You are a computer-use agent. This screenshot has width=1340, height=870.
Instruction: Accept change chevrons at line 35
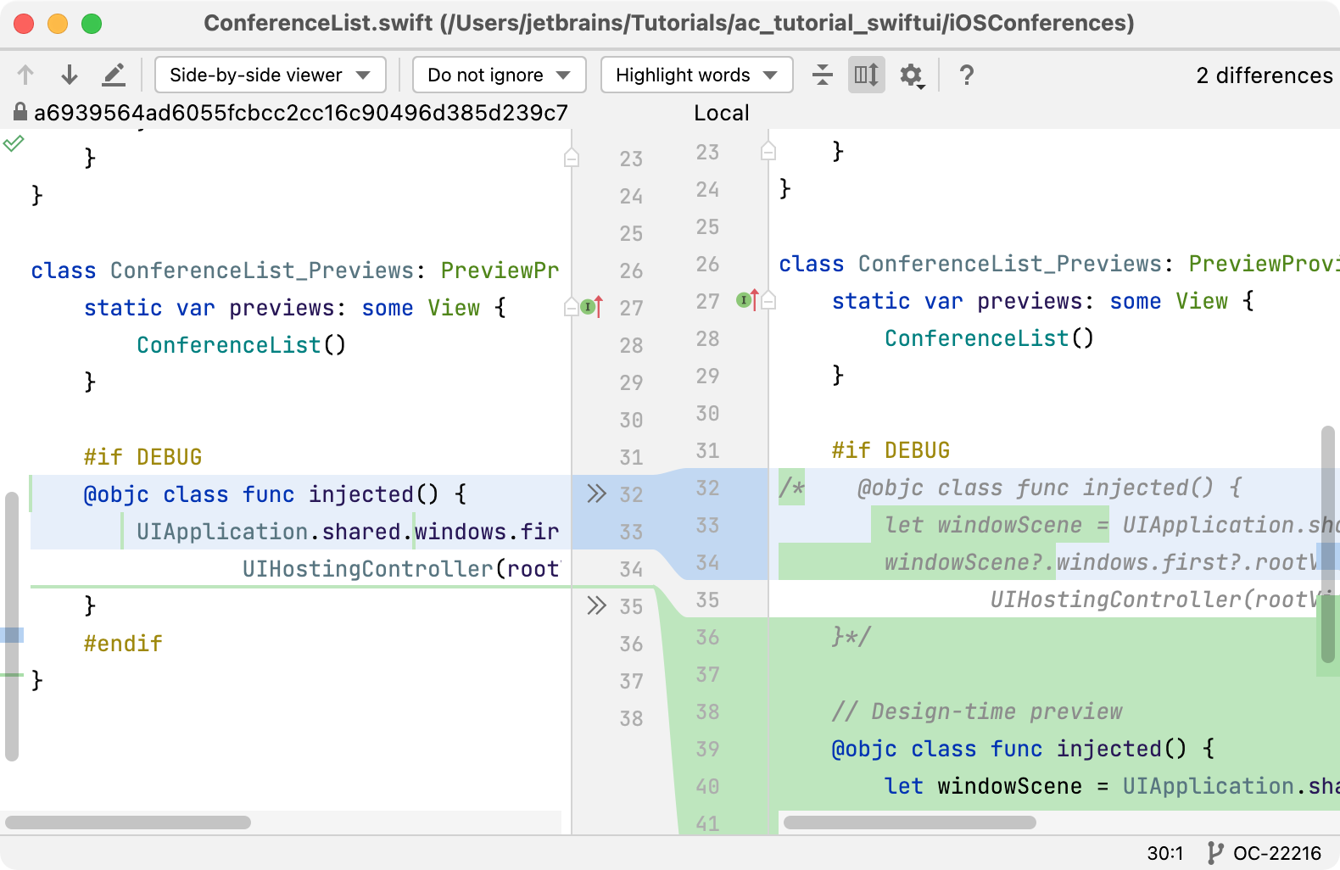tap(597, 605)
